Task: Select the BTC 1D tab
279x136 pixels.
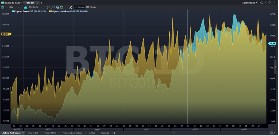Action: tap(30, 3)
